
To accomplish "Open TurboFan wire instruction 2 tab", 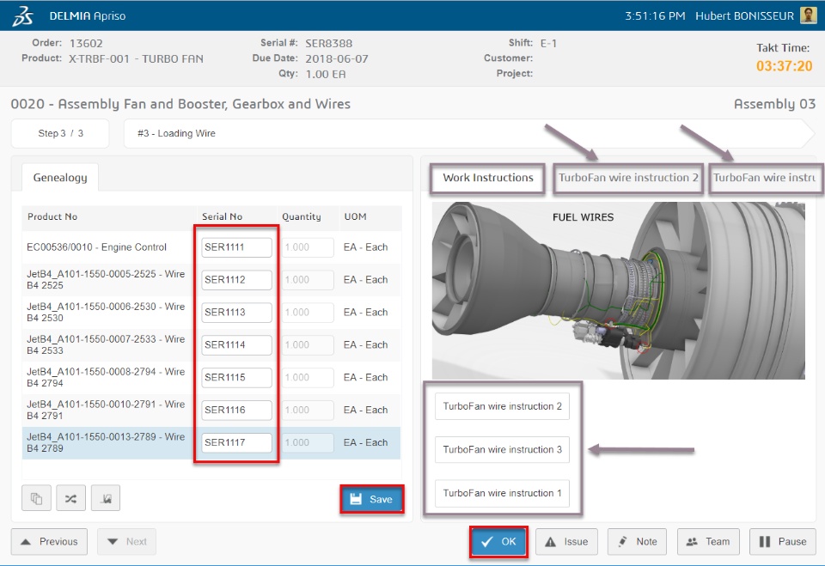I will click(628, 179).
